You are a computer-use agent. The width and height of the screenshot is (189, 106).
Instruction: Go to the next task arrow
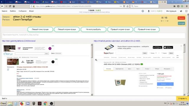point(167,21)
